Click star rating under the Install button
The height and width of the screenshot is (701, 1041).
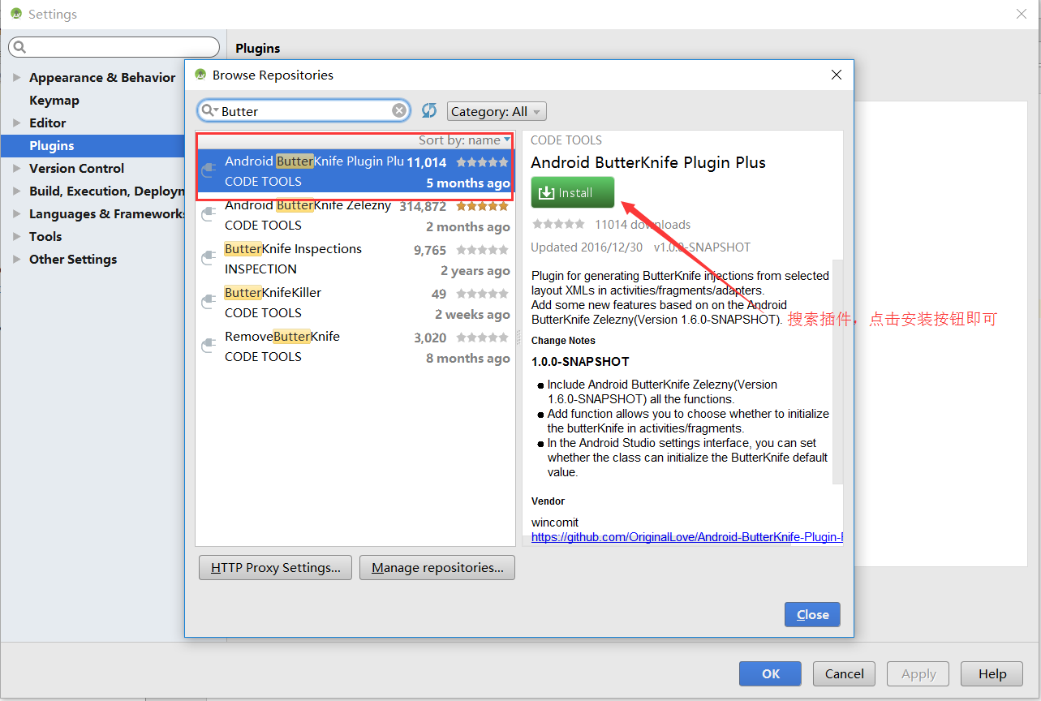(x=558, y=224)
